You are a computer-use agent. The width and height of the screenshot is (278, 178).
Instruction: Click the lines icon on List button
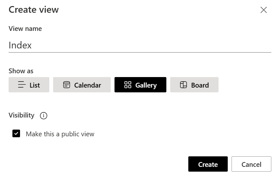[22, 85]
